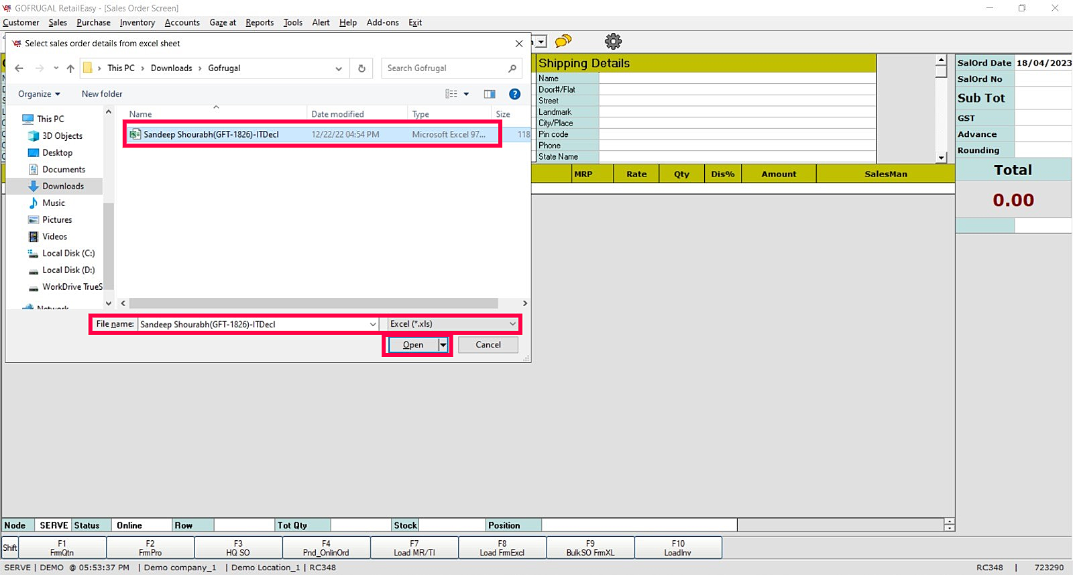Open recent locations dropdown arrow
The image size is (1073, 575).
56,68
